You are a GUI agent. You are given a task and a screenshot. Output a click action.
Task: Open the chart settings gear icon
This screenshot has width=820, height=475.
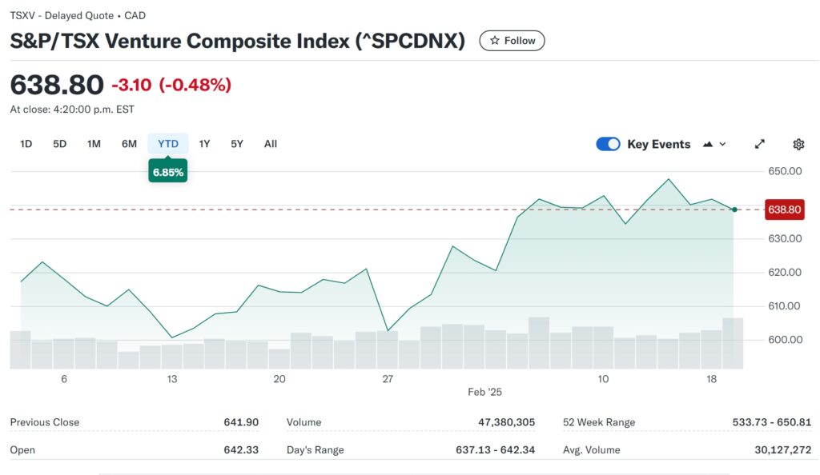tap(798, 144)
